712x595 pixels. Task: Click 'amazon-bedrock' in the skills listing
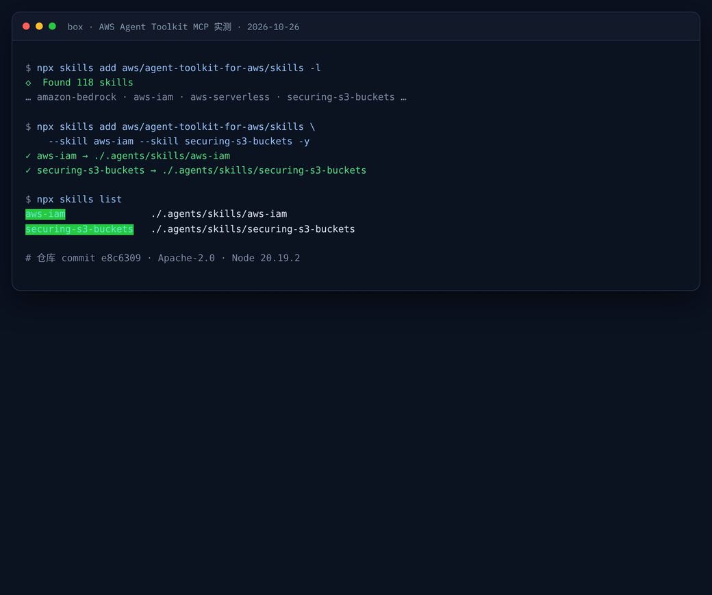(76, 97)
